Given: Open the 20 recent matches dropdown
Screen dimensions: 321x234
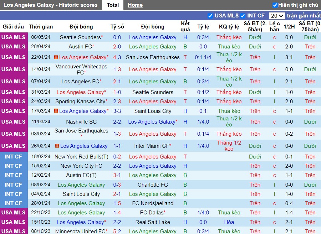Looking at the screenshot, I should pyautogui.click(x=277, y=16).
